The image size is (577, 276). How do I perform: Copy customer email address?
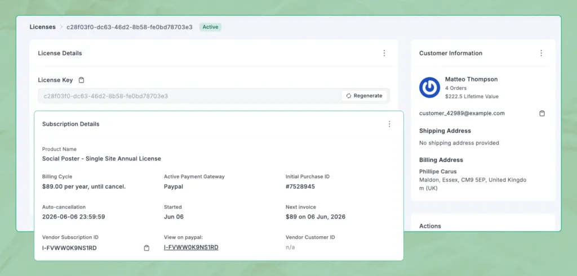click(542, 114)
